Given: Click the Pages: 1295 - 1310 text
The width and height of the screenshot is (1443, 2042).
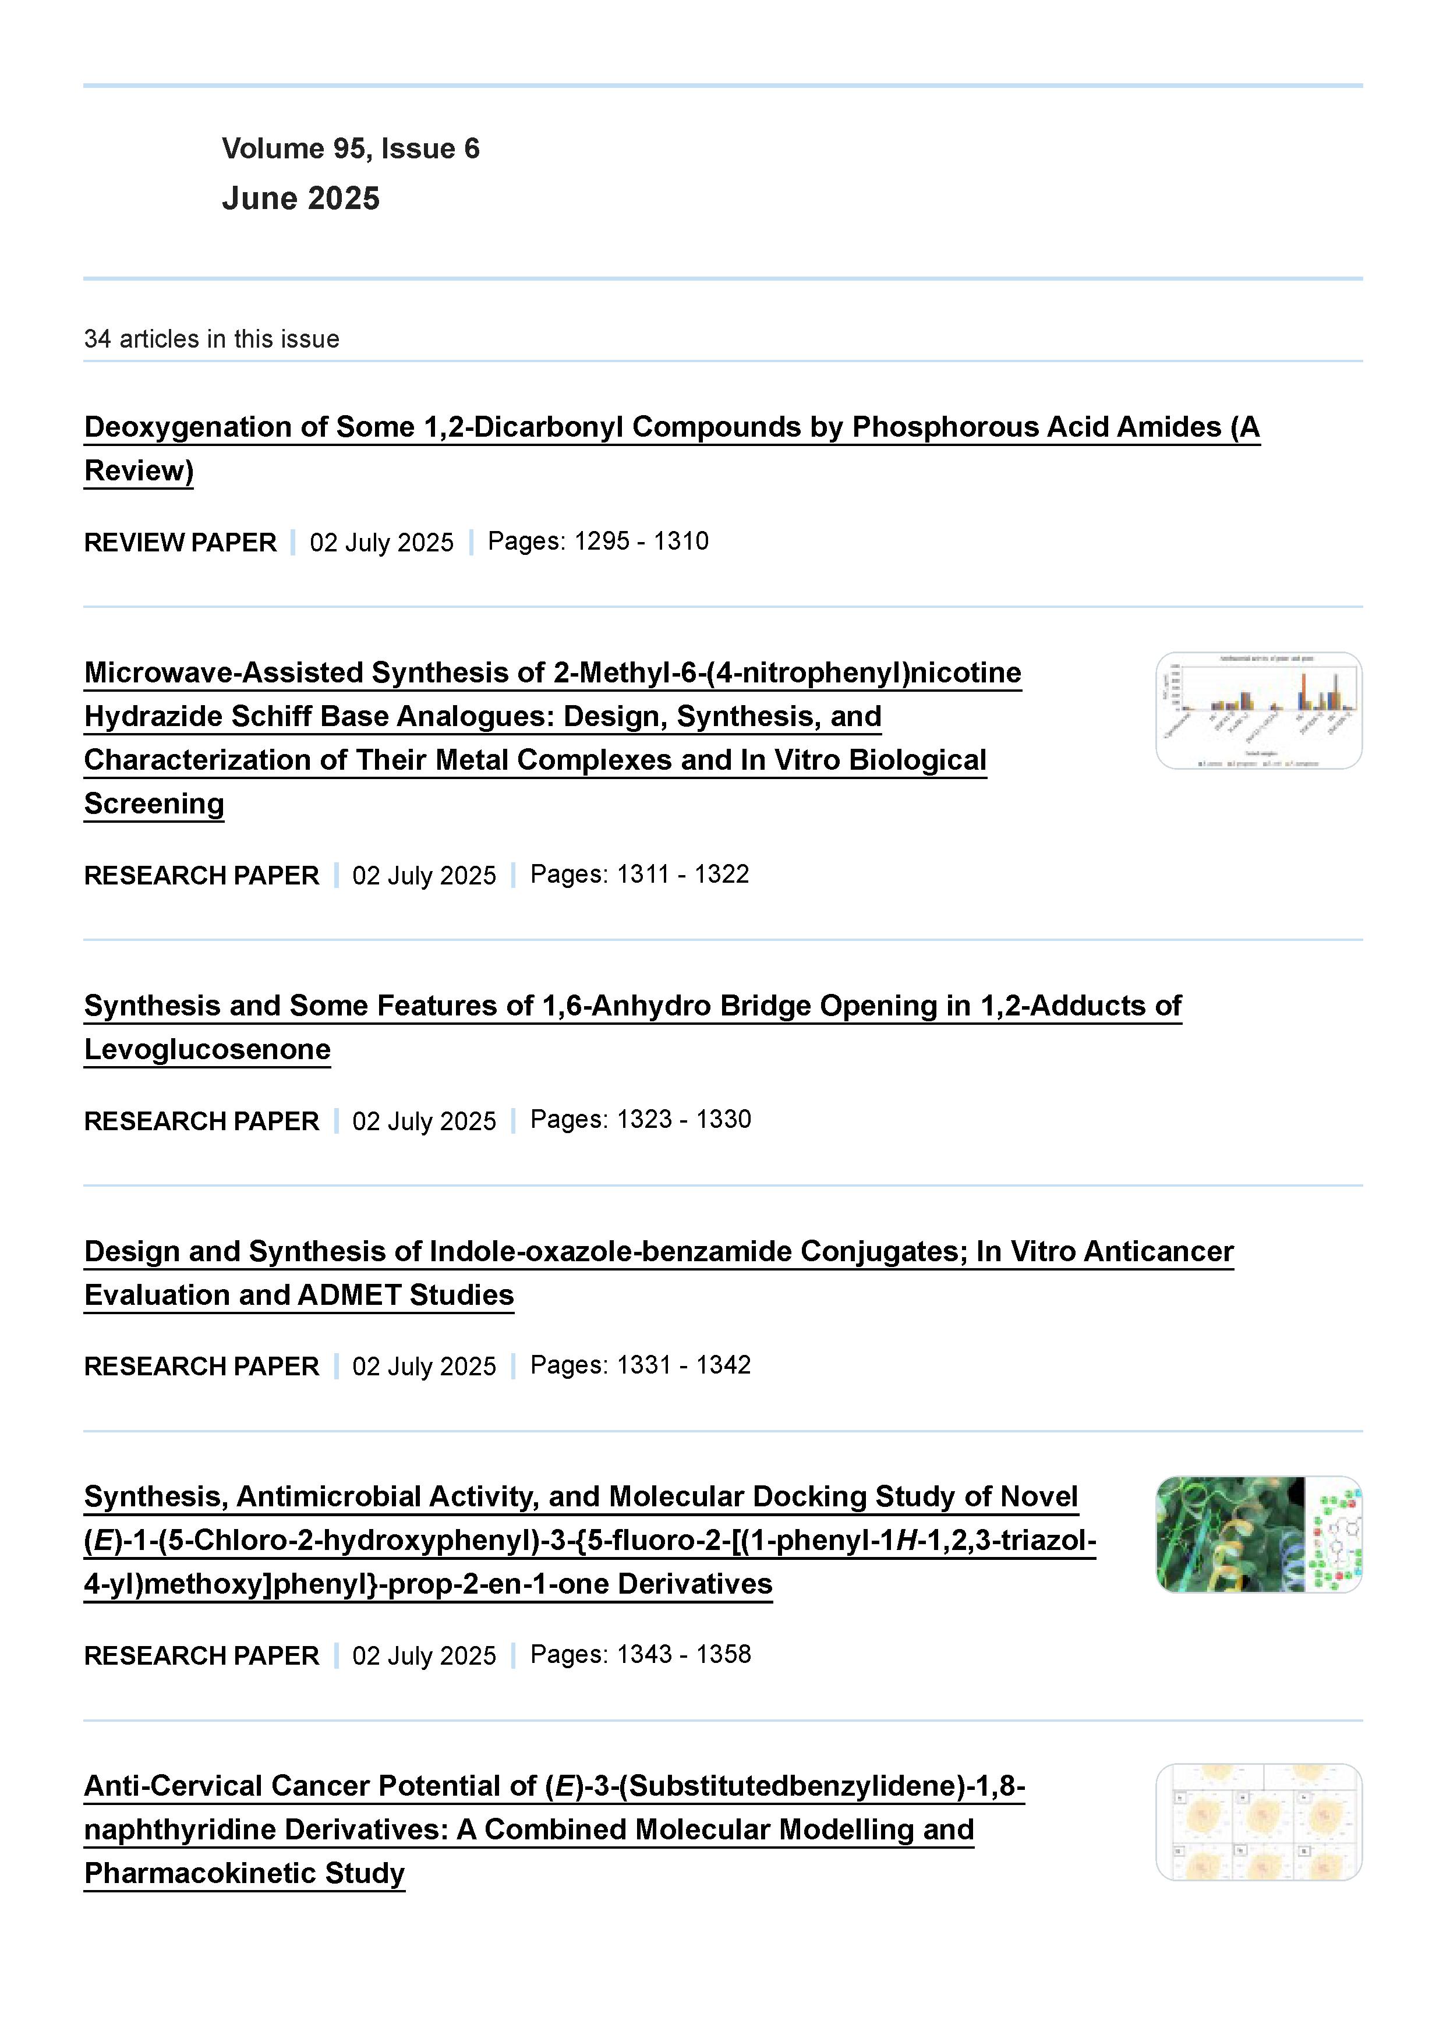Looking at the screenshot, I should tap(598, 542).
